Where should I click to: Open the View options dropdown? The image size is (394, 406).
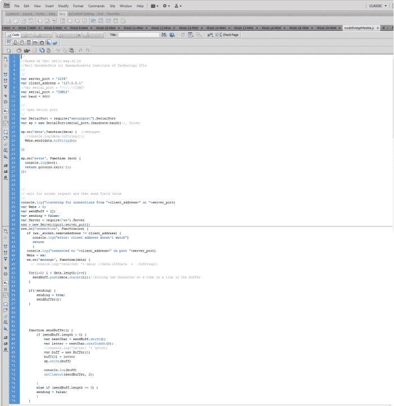pyautogui.click(x=191, y=35)
